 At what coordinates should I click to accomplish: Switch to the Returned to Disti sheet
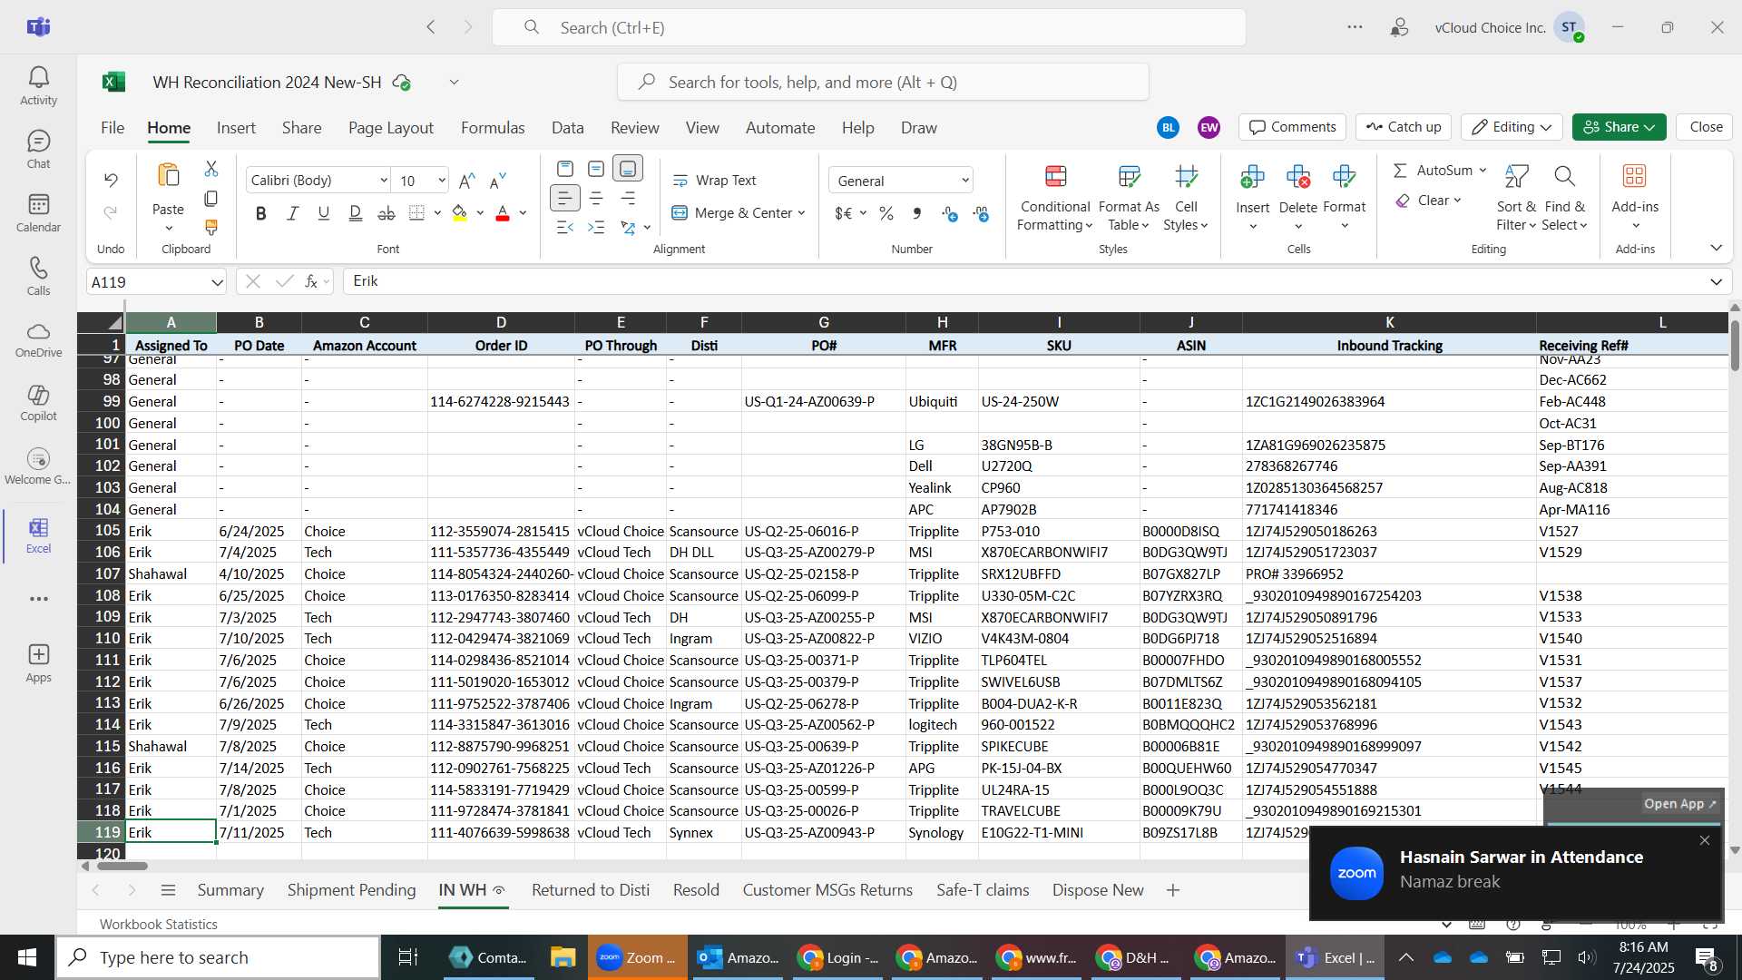click(591, 890)
